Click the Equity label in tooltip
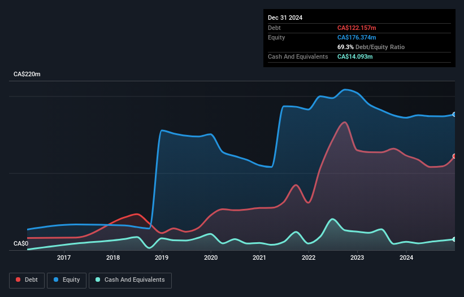464x297 pixels. point(276,37)
